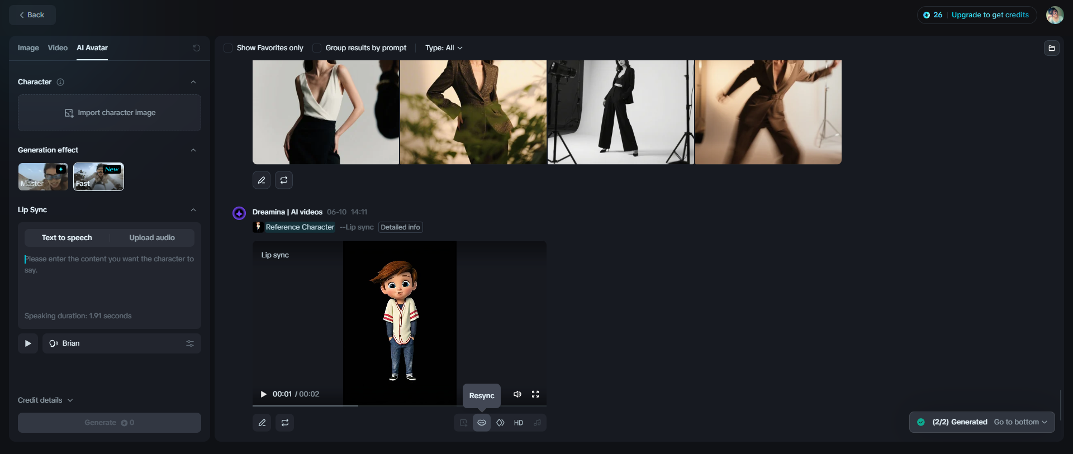The width and height of the screenshot is (1073, 454).
Task: Click the reset parameters icon
Action: pos(197,48)
